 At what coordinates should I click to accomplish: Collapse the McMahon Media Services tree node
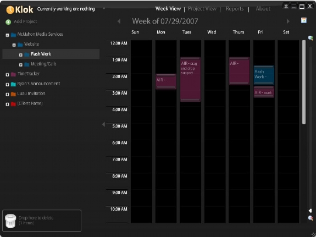[x=8, y=35]
